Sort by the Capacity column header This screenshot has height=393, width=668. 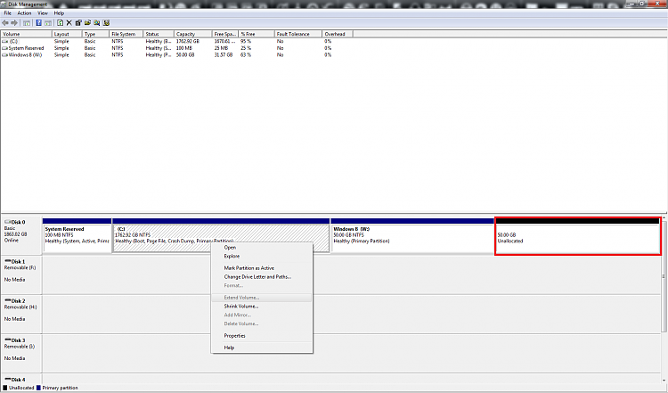(x=193, y=34)
